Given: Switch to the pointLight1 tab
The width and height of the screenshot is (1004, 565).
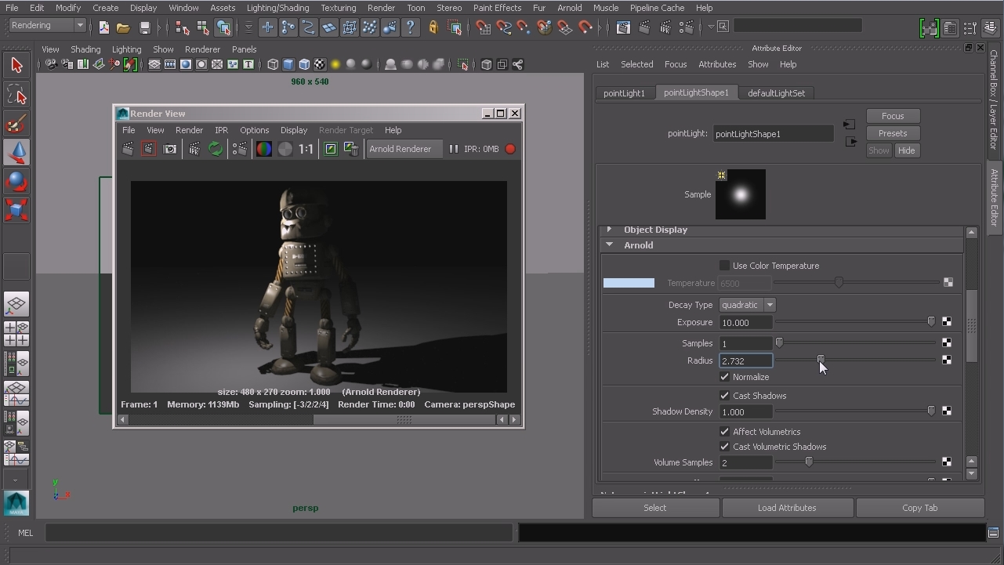Looking at the screenshot, I should point(624,93).
